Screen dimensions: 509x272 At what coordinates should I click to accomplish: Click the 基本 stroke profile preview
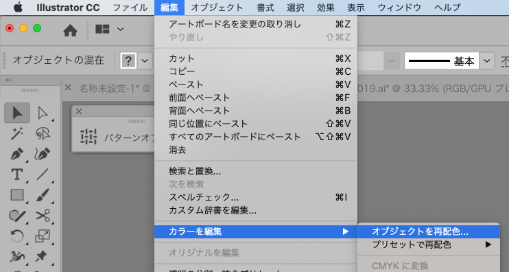[x=442, y=60]
